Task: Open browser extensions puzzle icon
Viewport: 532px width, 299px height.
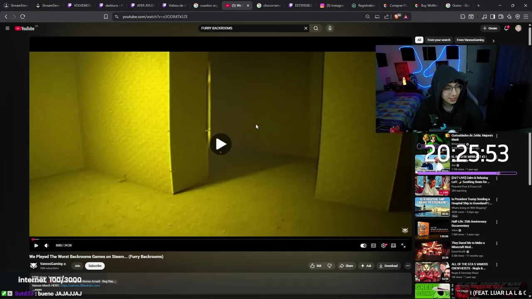Action: (x=463, y=17)
